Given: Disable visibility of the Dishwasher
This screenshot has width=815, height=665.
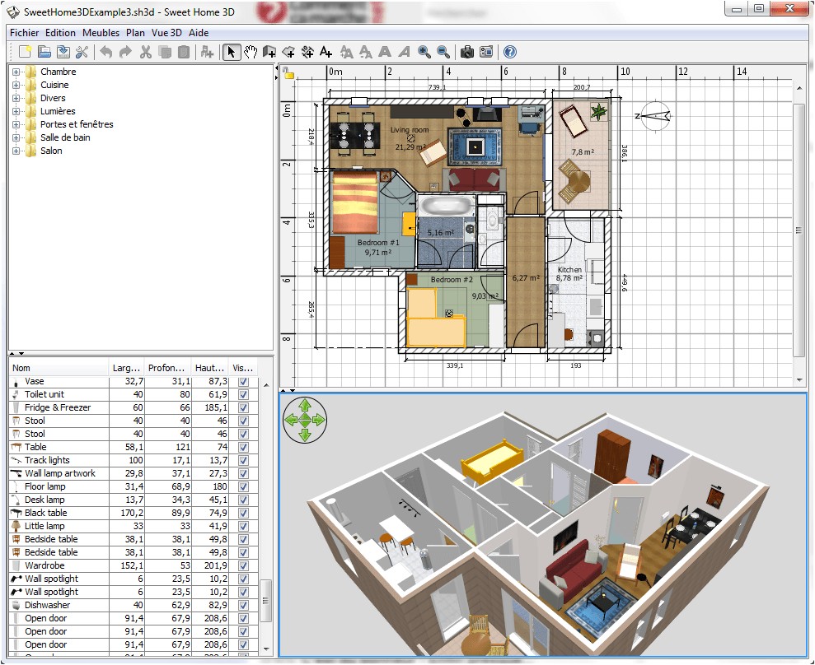Looking at the screenshot, I should click(x=244, y=605).
